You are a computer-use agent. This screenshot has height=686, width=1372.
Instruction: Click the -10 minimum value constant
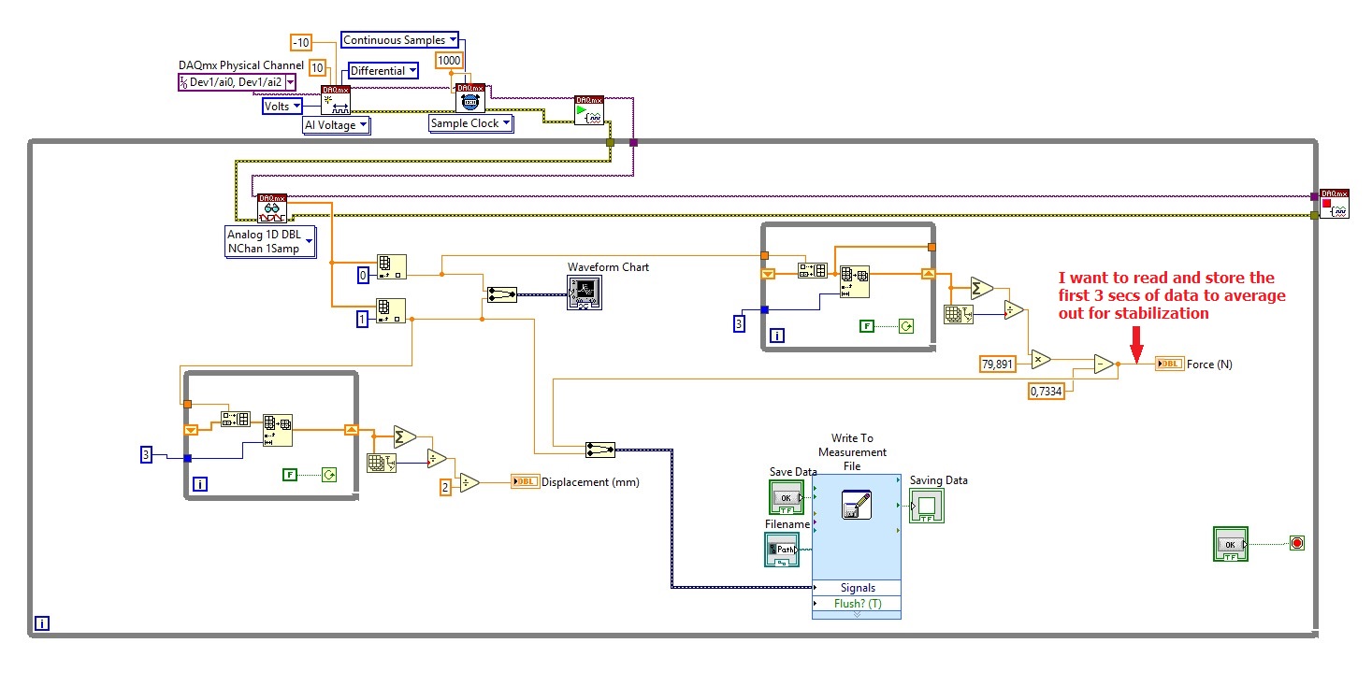click(301, 43)
